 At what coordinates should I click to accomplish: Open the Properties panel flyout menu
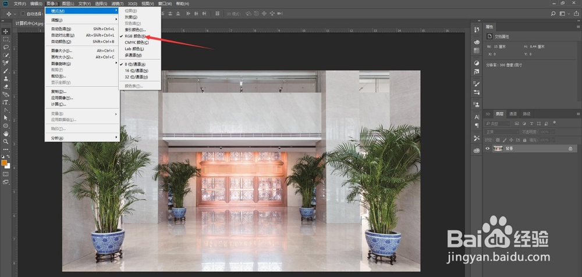579,27
